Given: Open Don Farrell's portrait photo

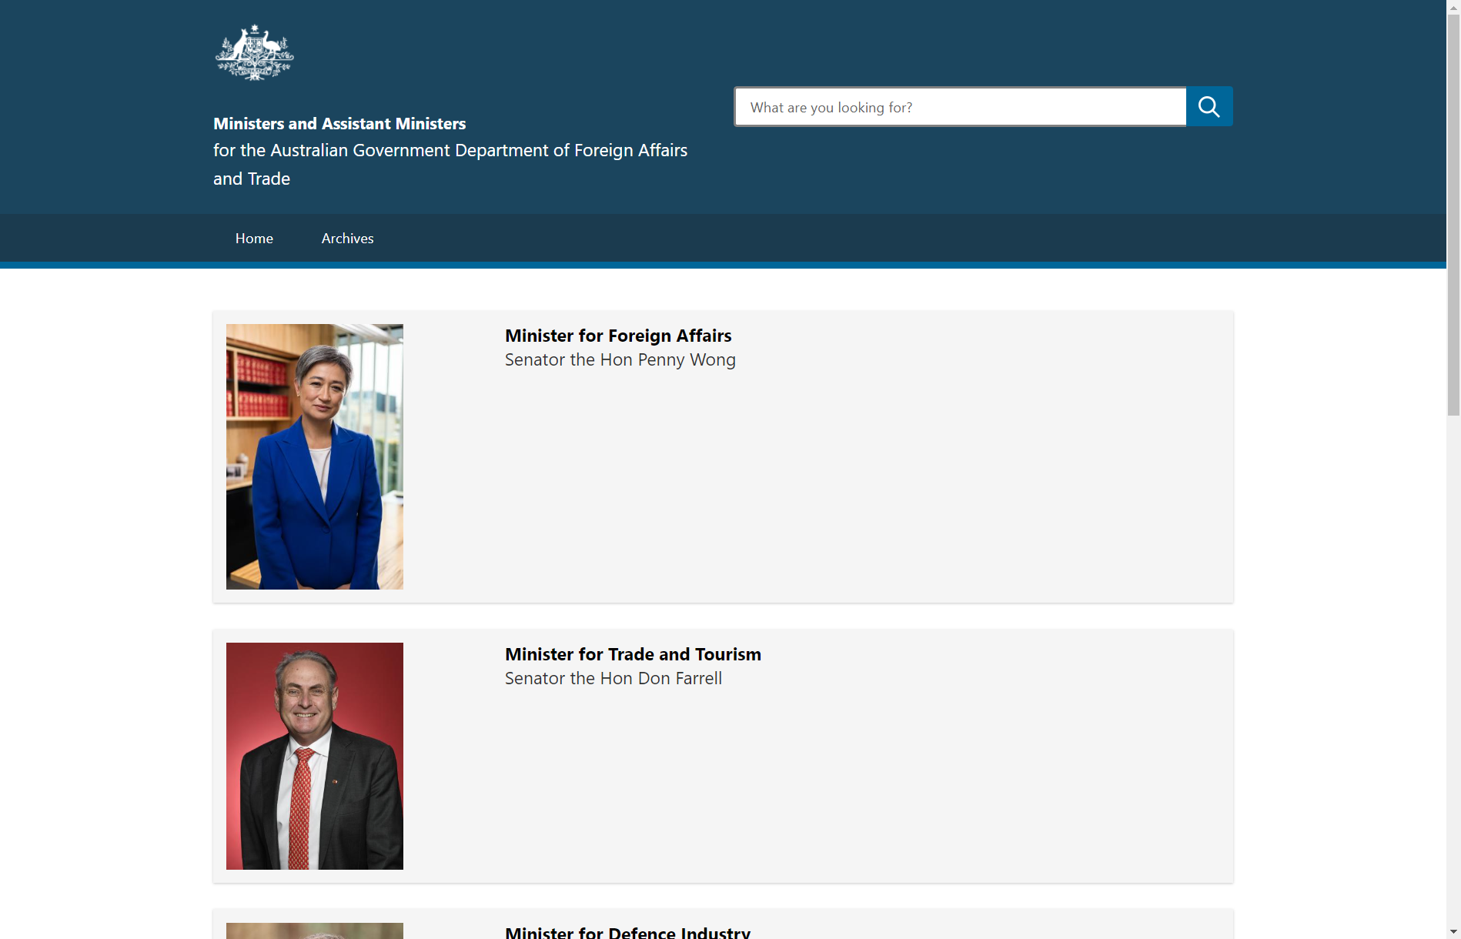Looking at the screenshot, I should [x=315, y=756].
